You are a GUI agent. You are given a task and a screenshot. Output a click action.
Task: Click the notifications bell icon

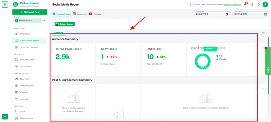point(245,4)
